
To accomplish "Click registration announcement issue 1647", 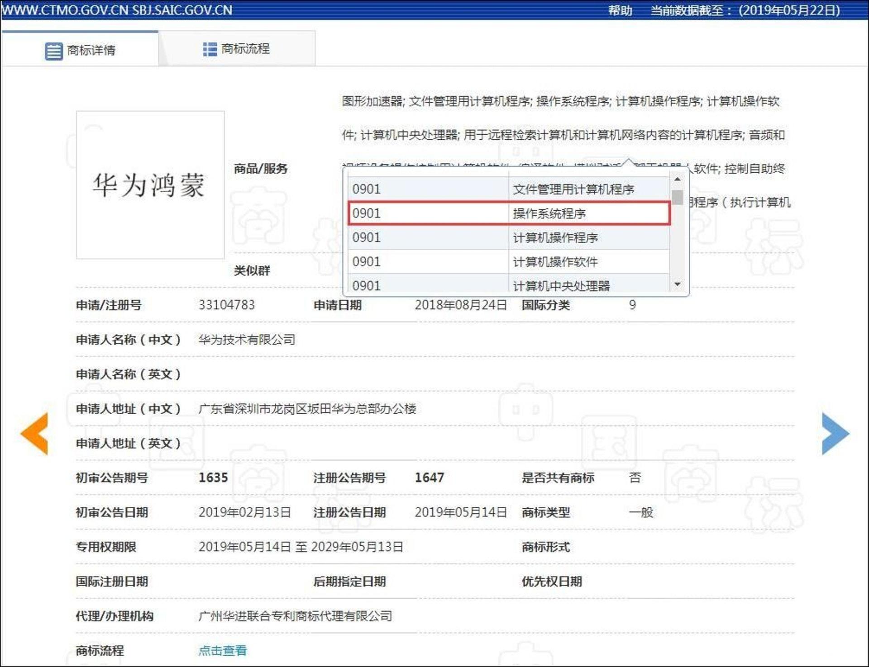I will (430, 478).
